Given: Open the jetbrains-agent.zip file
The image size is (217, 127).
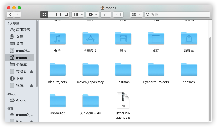Looking at the screenshot, I should pyautogui.click(x=123, y=100).
